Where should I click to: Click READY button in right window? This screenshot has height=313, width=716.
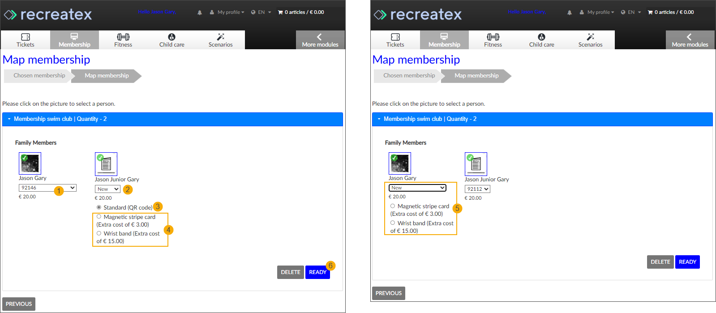(687, 262)
